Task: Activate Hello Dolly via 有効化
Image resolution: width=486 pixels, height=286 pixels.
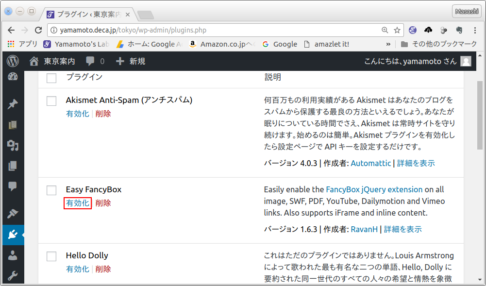Action: (78, 269)
